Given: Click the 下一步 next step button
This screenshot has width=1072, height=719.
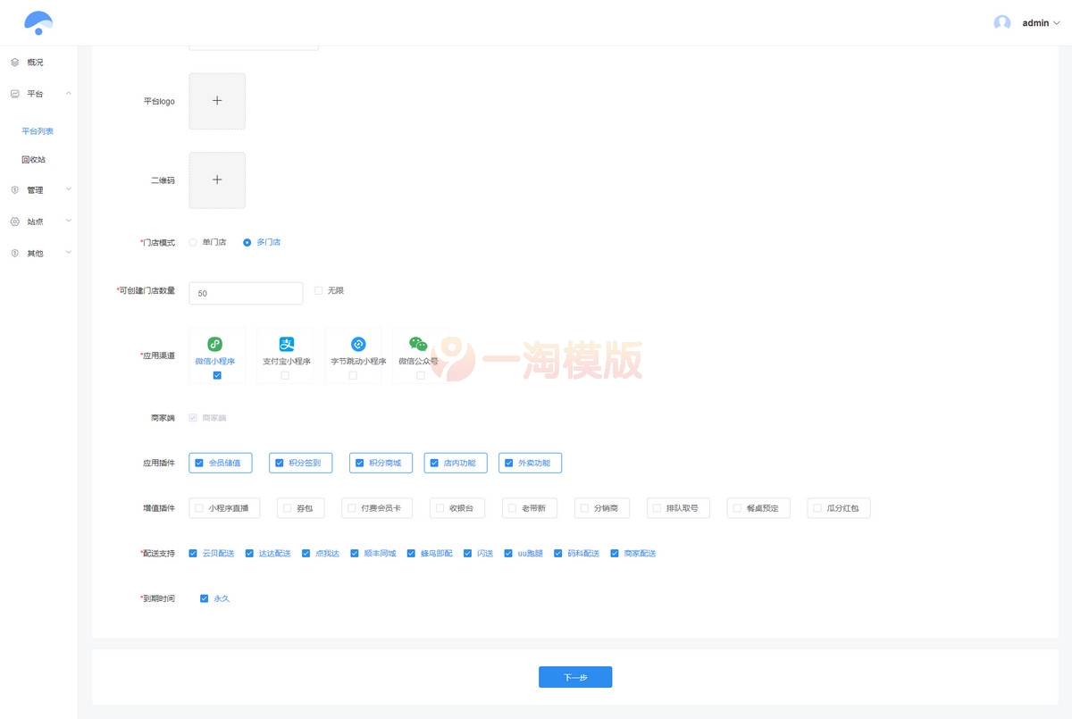Looking at the screenshot, I should click(x=575, y=677).
